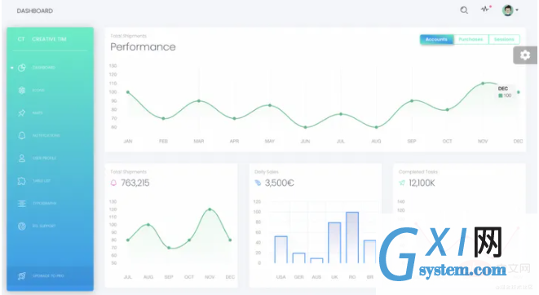Click the RO bar in Daily Sales chart
This screenshot has width=539, height=295.
point(352,237)
